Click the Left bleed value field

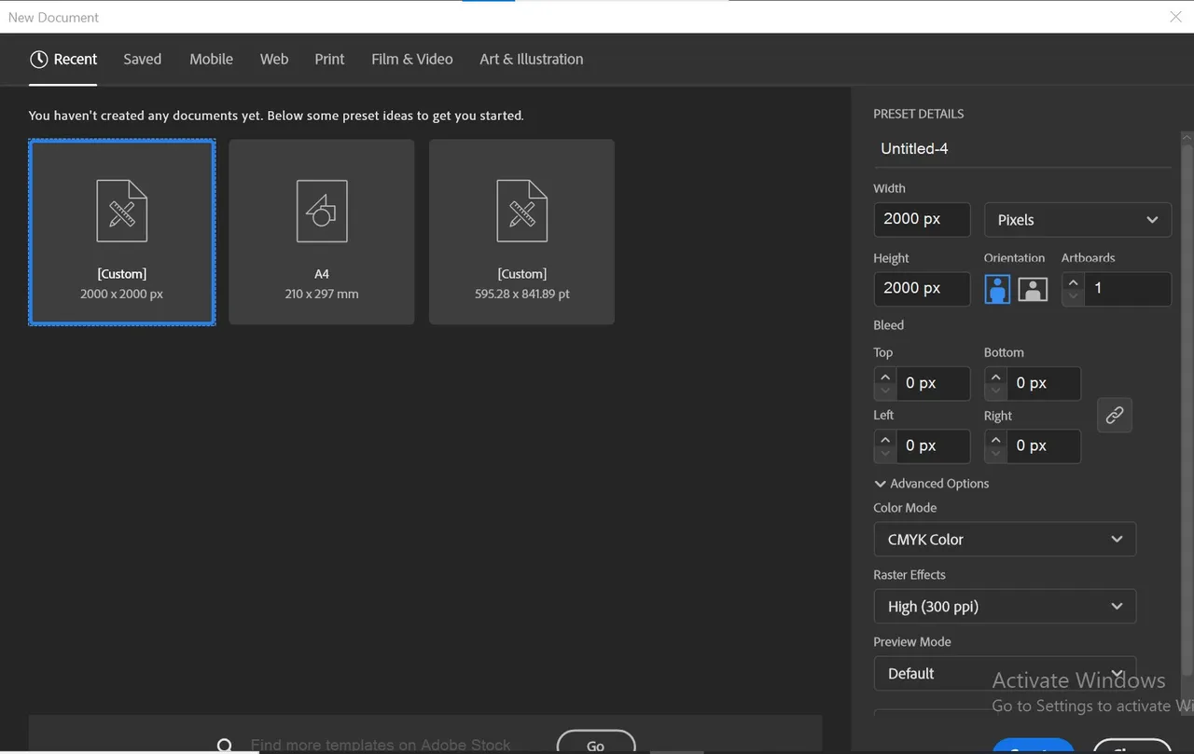tap(933, 446)
